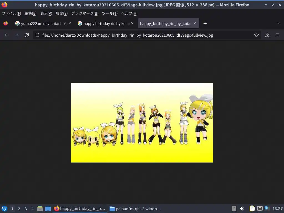
Task: Click the update notification tray icon
Action: 267,208
